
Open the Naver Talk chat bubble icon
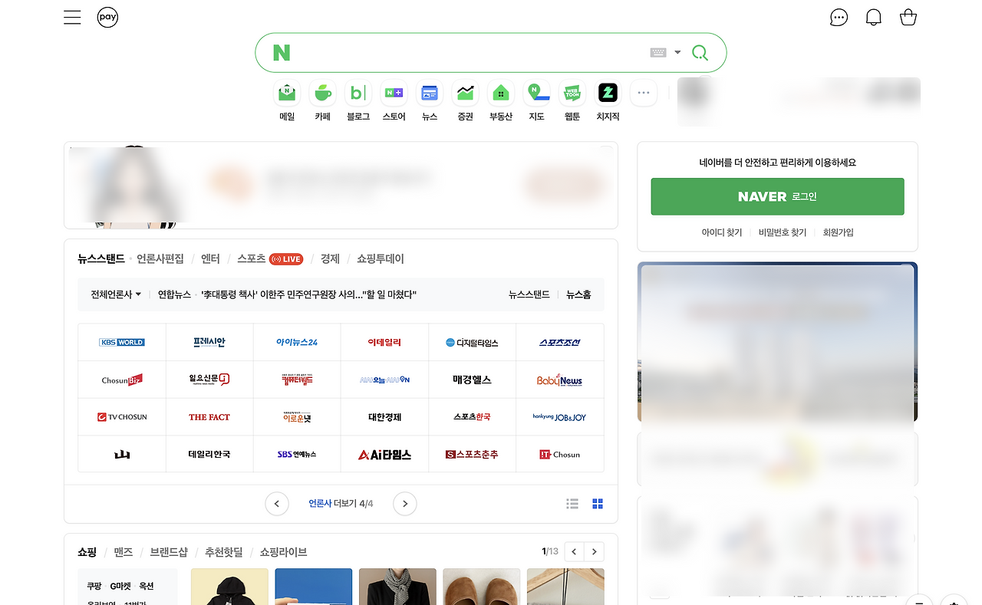[839, 18]
